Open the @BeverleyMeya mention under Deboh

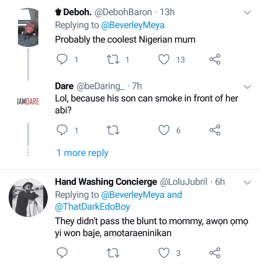click(131, 25)
